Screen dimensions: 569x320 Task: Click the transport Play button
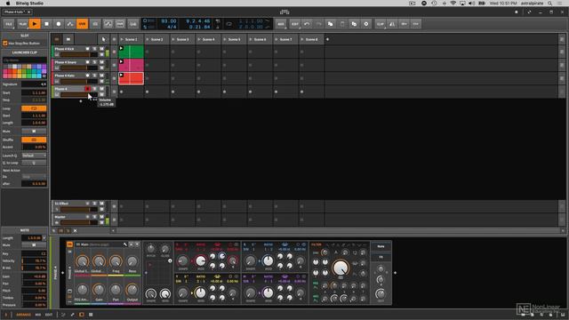pyautogui.click(x=35, y=24)
